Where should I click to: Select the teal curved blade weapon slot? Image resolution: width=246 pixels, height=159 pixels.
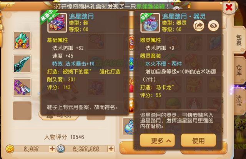[x=22, y=64]
